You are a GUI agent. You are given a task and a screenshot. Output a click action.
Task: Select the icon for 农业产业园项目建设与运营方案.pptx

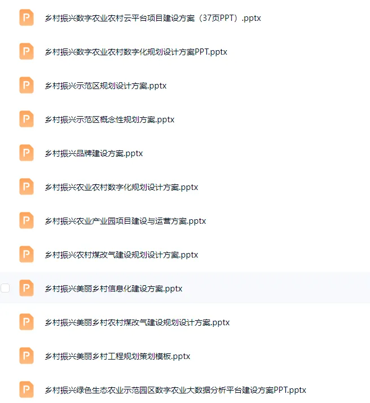point(27,220)
